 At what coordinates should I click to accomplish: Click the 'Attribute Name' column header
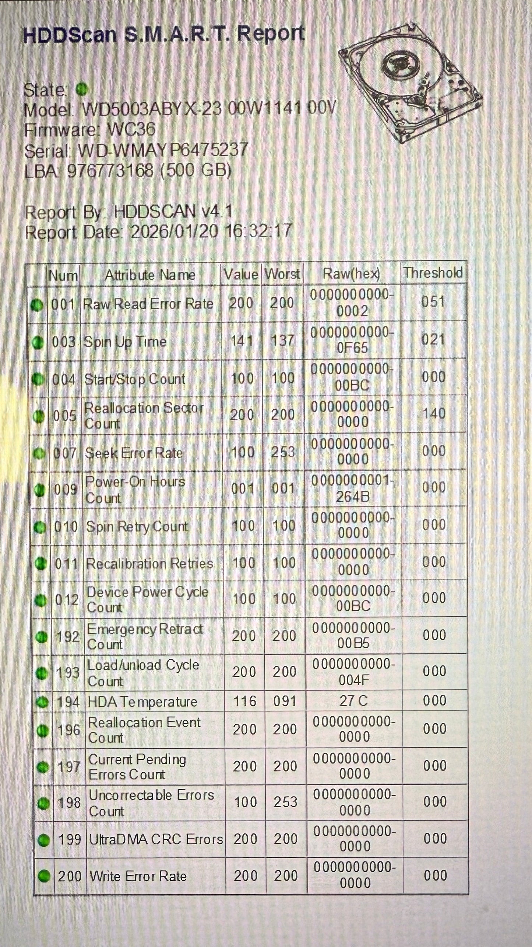coord(150,275)
